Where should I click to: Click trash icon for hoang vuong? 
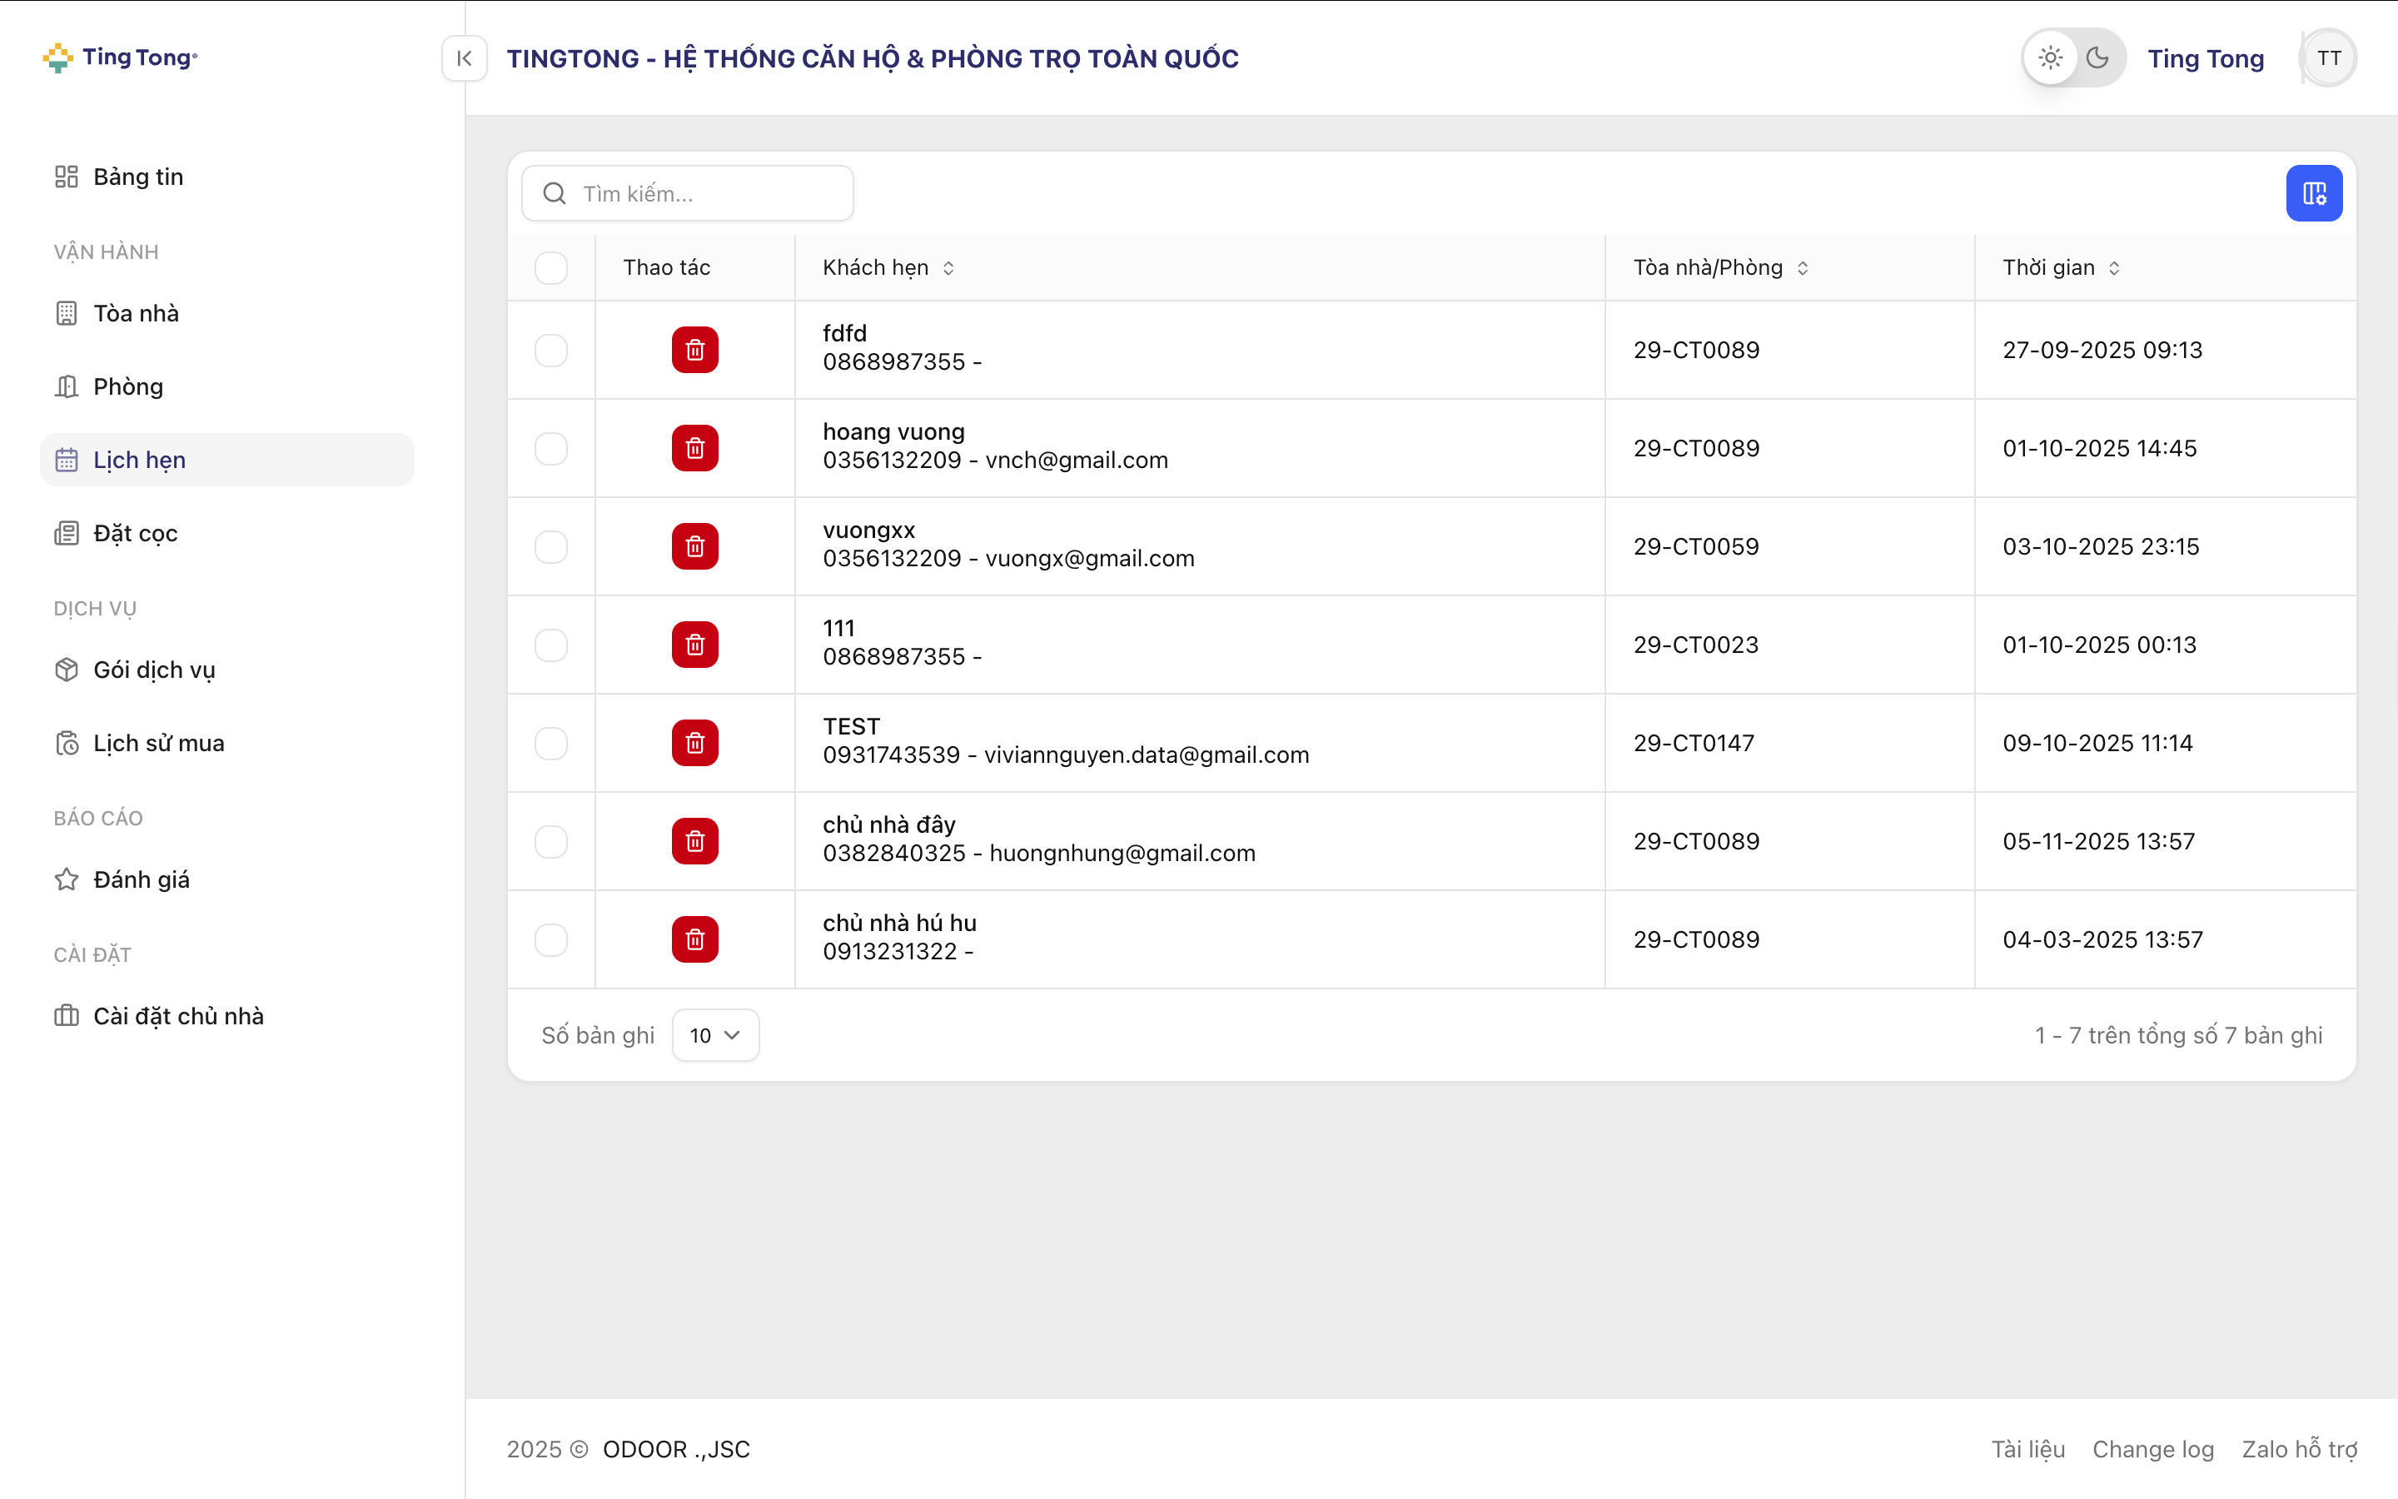694,448
